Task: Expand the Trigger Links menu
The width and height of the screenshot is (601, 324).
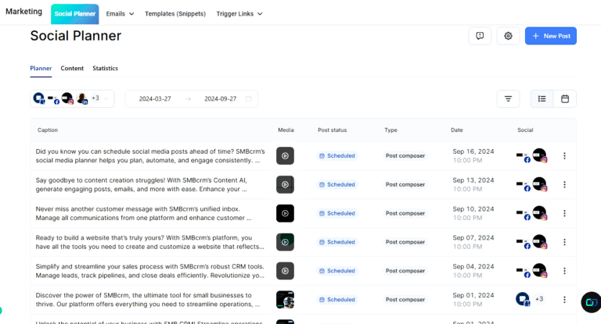Action: tap(239, 14)
